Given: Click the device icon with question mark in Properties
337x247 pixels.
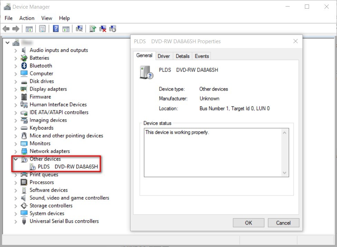Looking at the screenshot, I should click(x=146, y=73).
